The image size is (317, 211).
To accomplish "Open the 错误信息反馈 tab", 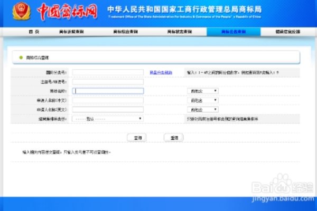I will pos(288,32).
